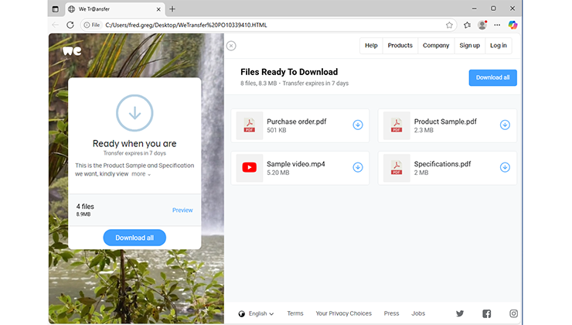Screen dimensions: 572x325
Task: Click the address bar with the file path
Action: coord(263,25)
